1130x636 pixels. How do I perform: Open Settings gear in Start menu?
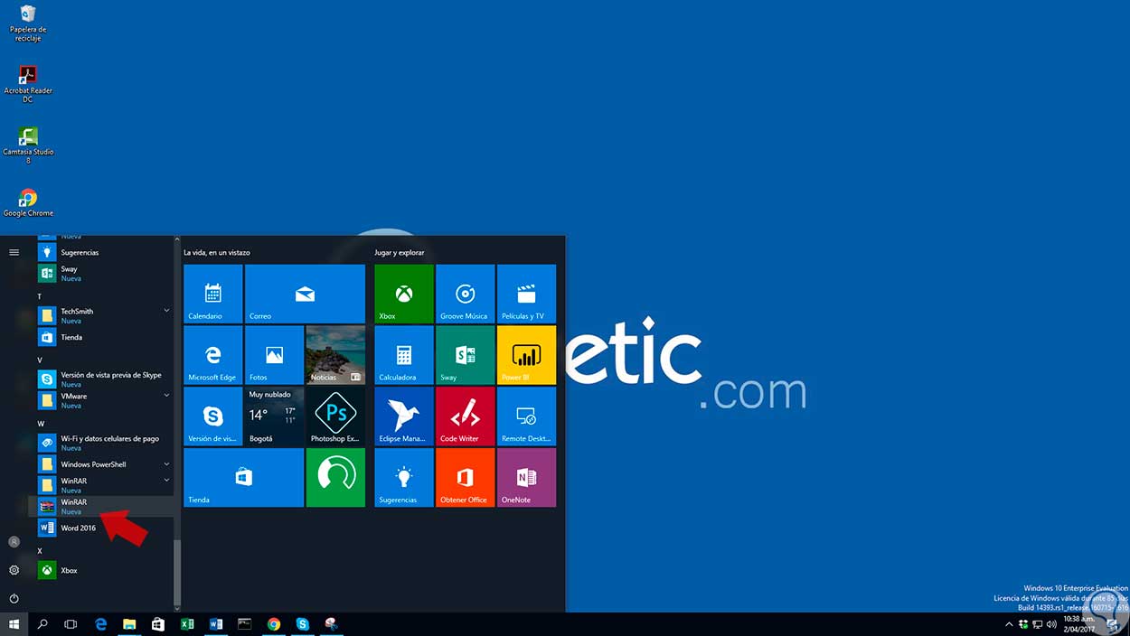[x=14, y=570]
